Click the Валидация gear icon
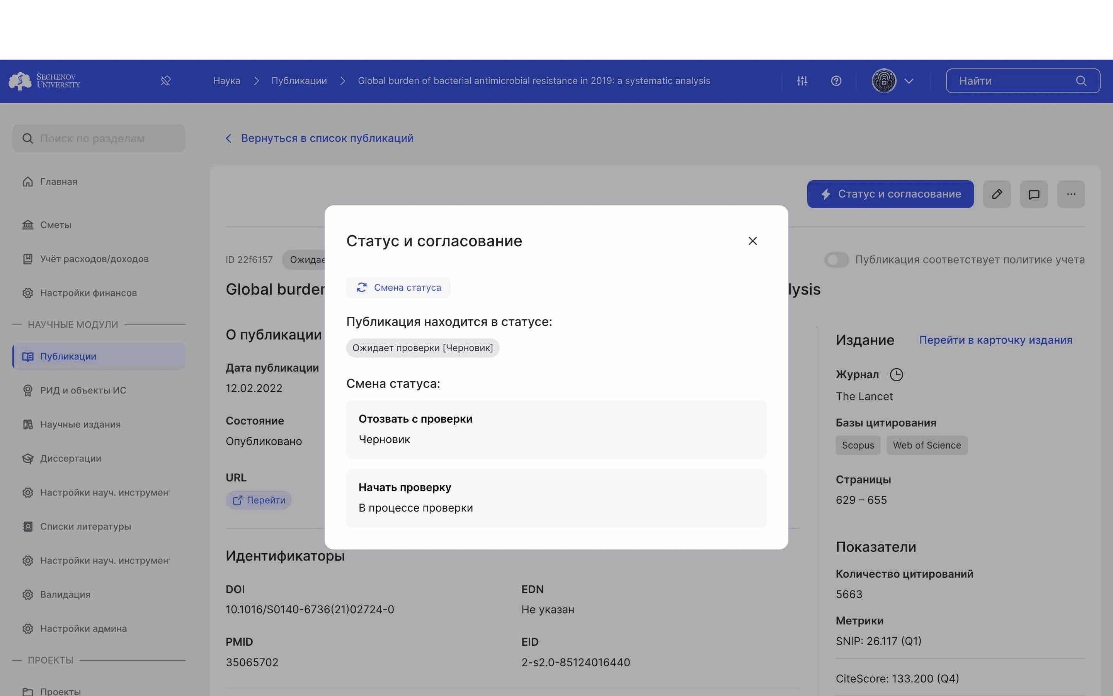1113x696 pixels. 27,595
